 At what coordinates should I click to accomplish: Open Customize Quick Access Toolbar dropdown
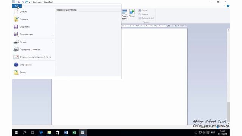tap(29, 2)
